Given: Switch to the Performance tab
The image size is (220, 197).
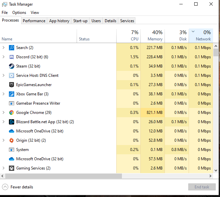Looking at the screenshot, I should (x=34, y=21).
